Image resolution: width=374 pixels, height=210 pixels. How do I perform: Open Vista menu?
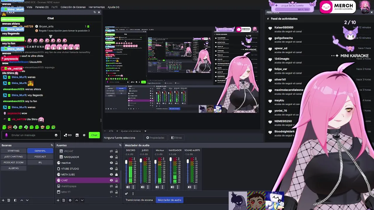pos(30,7)
